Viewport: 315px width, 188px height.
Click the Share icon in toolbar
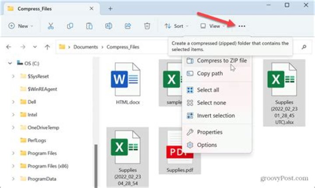coord(128,26)
